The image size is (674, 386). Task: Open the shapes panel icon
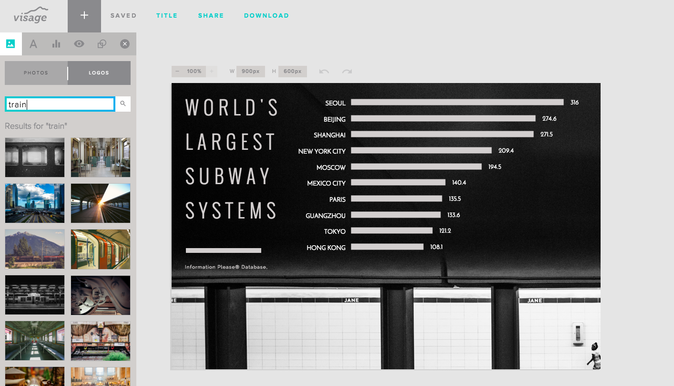click(x=102, y=44)
